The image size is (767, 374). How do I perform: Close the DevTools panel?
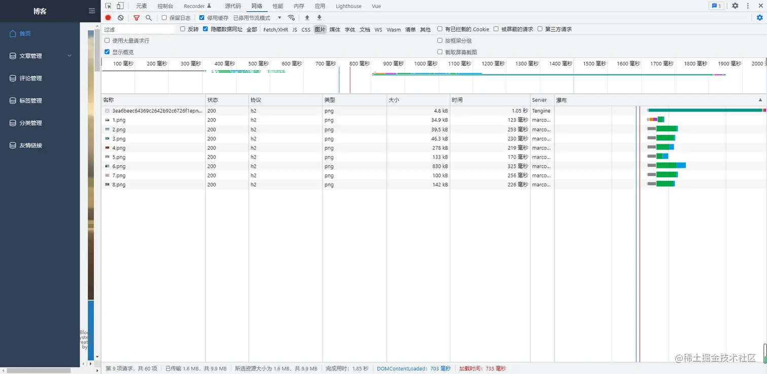pyautogui.click(x=759, y=6)
